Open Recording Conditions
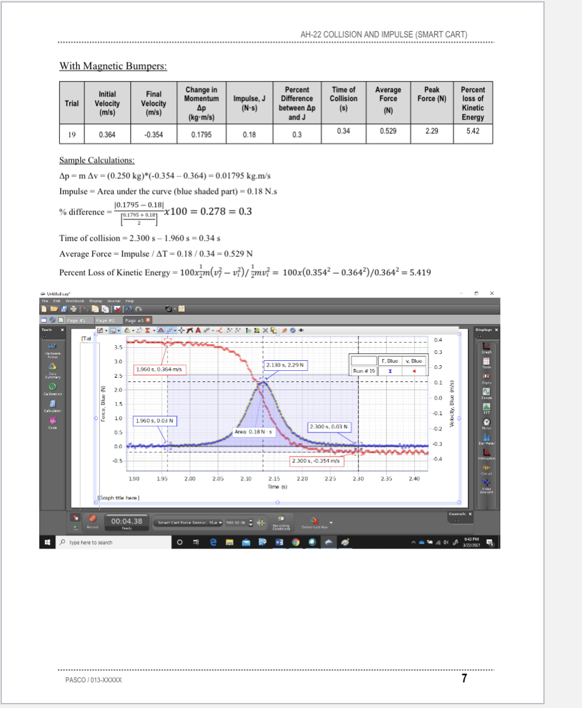The width and height of the screenshot is (582, 708). [x=280, y=522]
